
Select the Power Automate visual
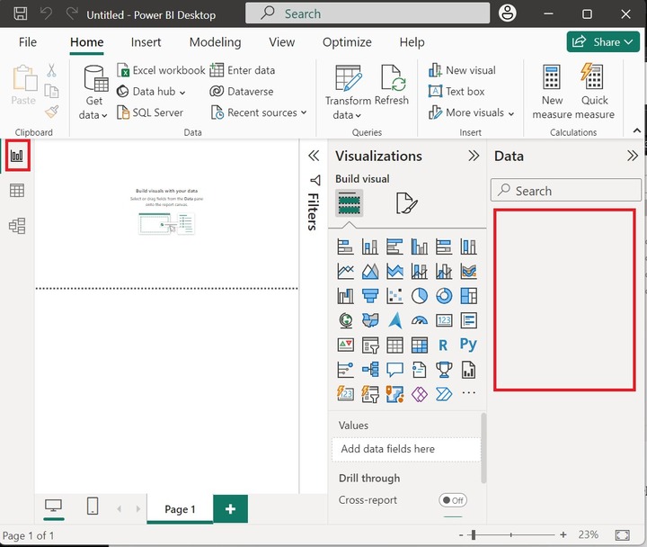coord(444,394)
